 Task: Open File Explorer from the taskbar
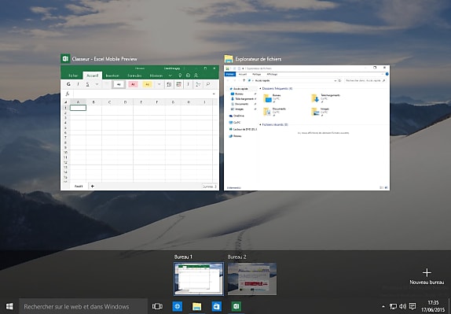coord(196,306)
